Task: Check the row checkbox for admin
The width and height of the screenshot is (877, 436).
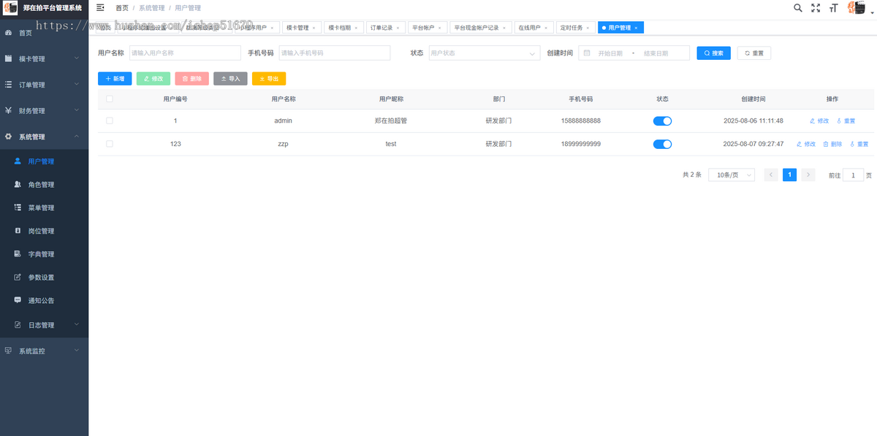Action: (110, 121)
